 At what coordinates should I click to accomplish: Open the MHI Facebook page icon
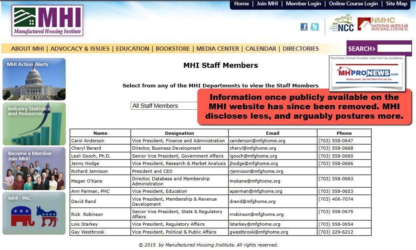(x=304, y=27)
